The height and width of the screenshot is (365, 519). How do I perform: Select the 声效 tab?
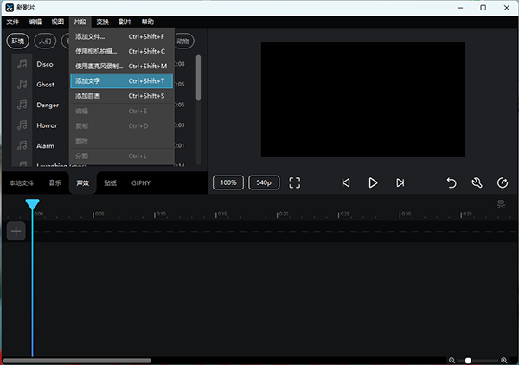(83, 183)
